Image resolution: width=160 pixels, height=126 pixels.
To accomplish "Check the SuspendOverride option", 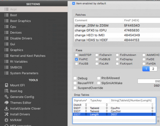I will click(x=75, y=88).
